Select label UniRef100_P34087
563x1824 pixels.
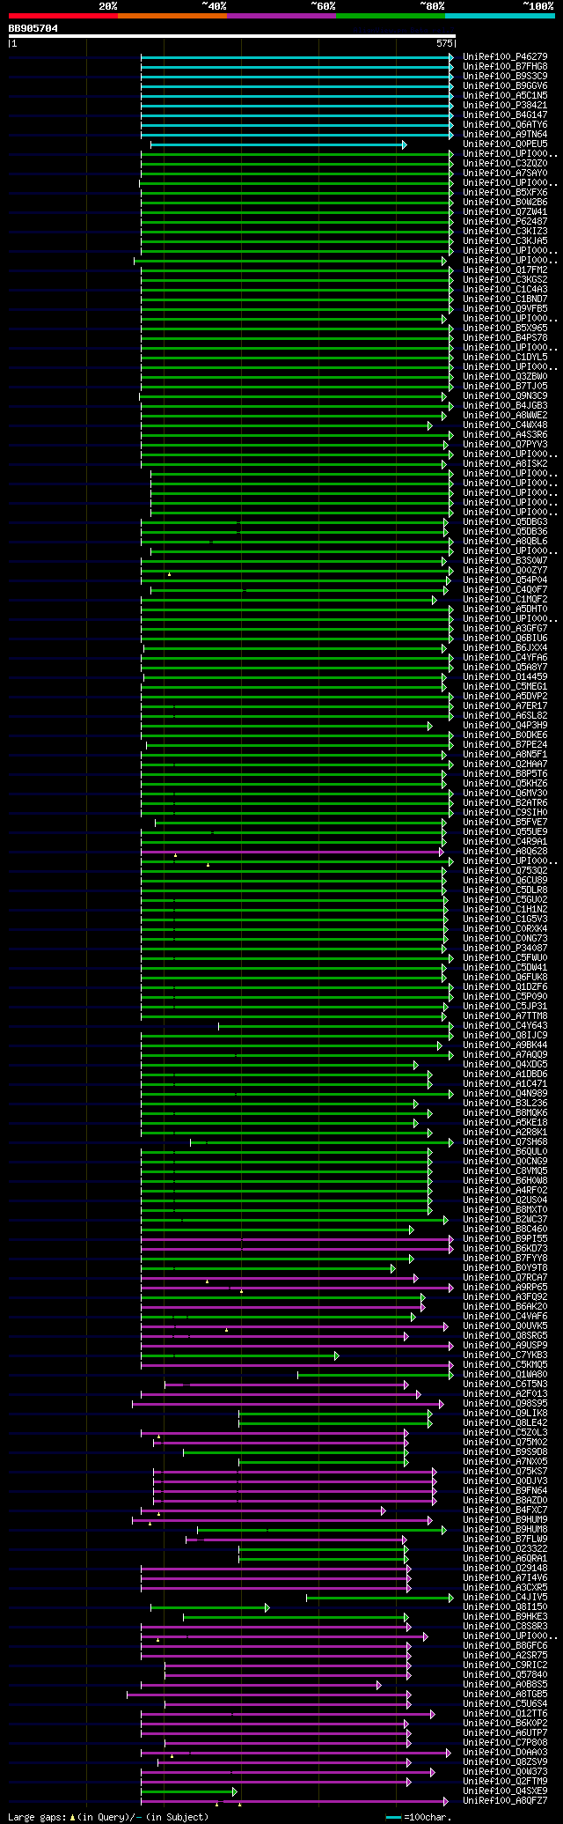tap(505, 949)
